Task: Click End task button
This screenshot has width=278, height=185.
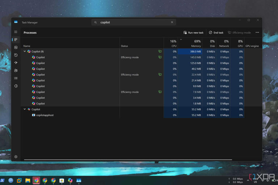Action: [216, 33]
